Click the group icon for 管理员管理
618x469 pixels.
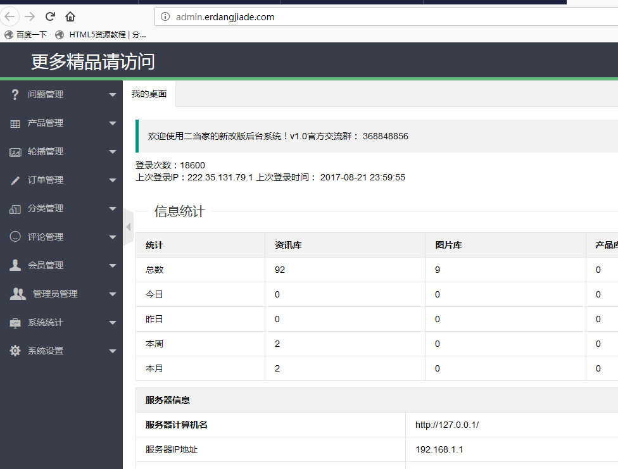click(18, 294)
